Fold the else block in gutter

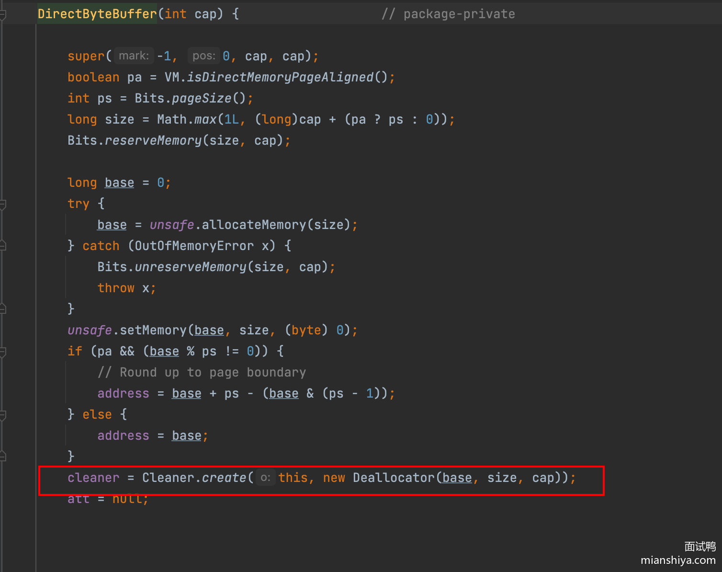pos(2,415)
